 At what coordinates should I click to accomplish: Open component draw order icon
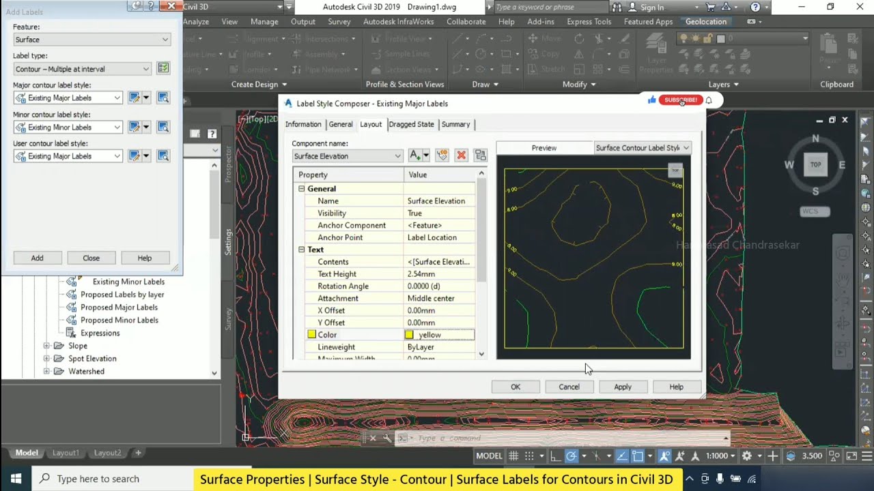(480, 155)
